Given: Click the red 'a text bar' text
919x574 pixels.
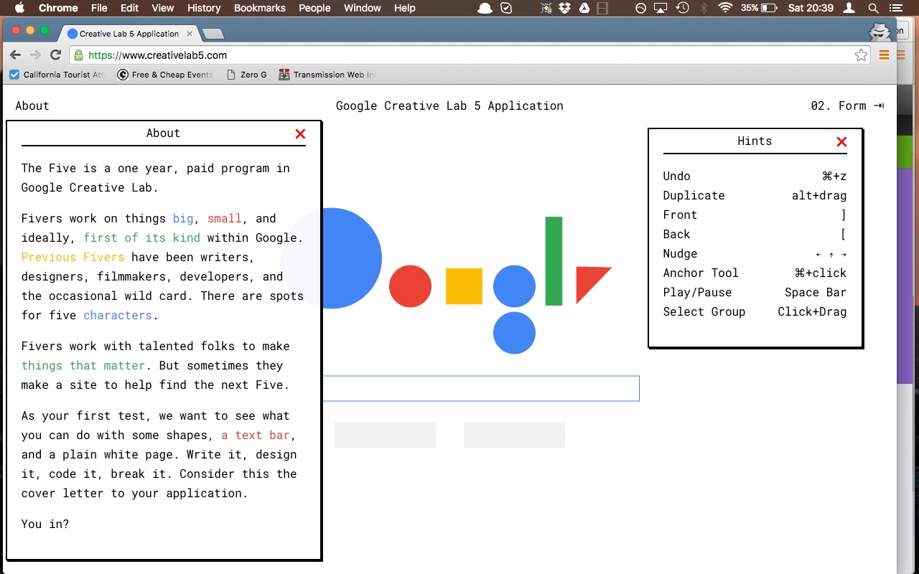Looking at the screenshot, I should [256, 436].
